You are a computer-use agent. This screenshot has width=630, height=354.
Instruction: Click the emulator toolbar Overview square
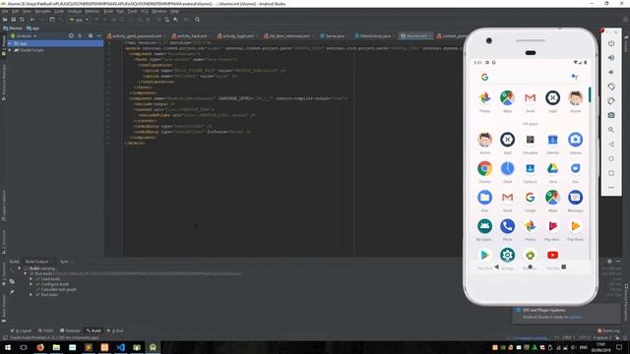[611, 173]
